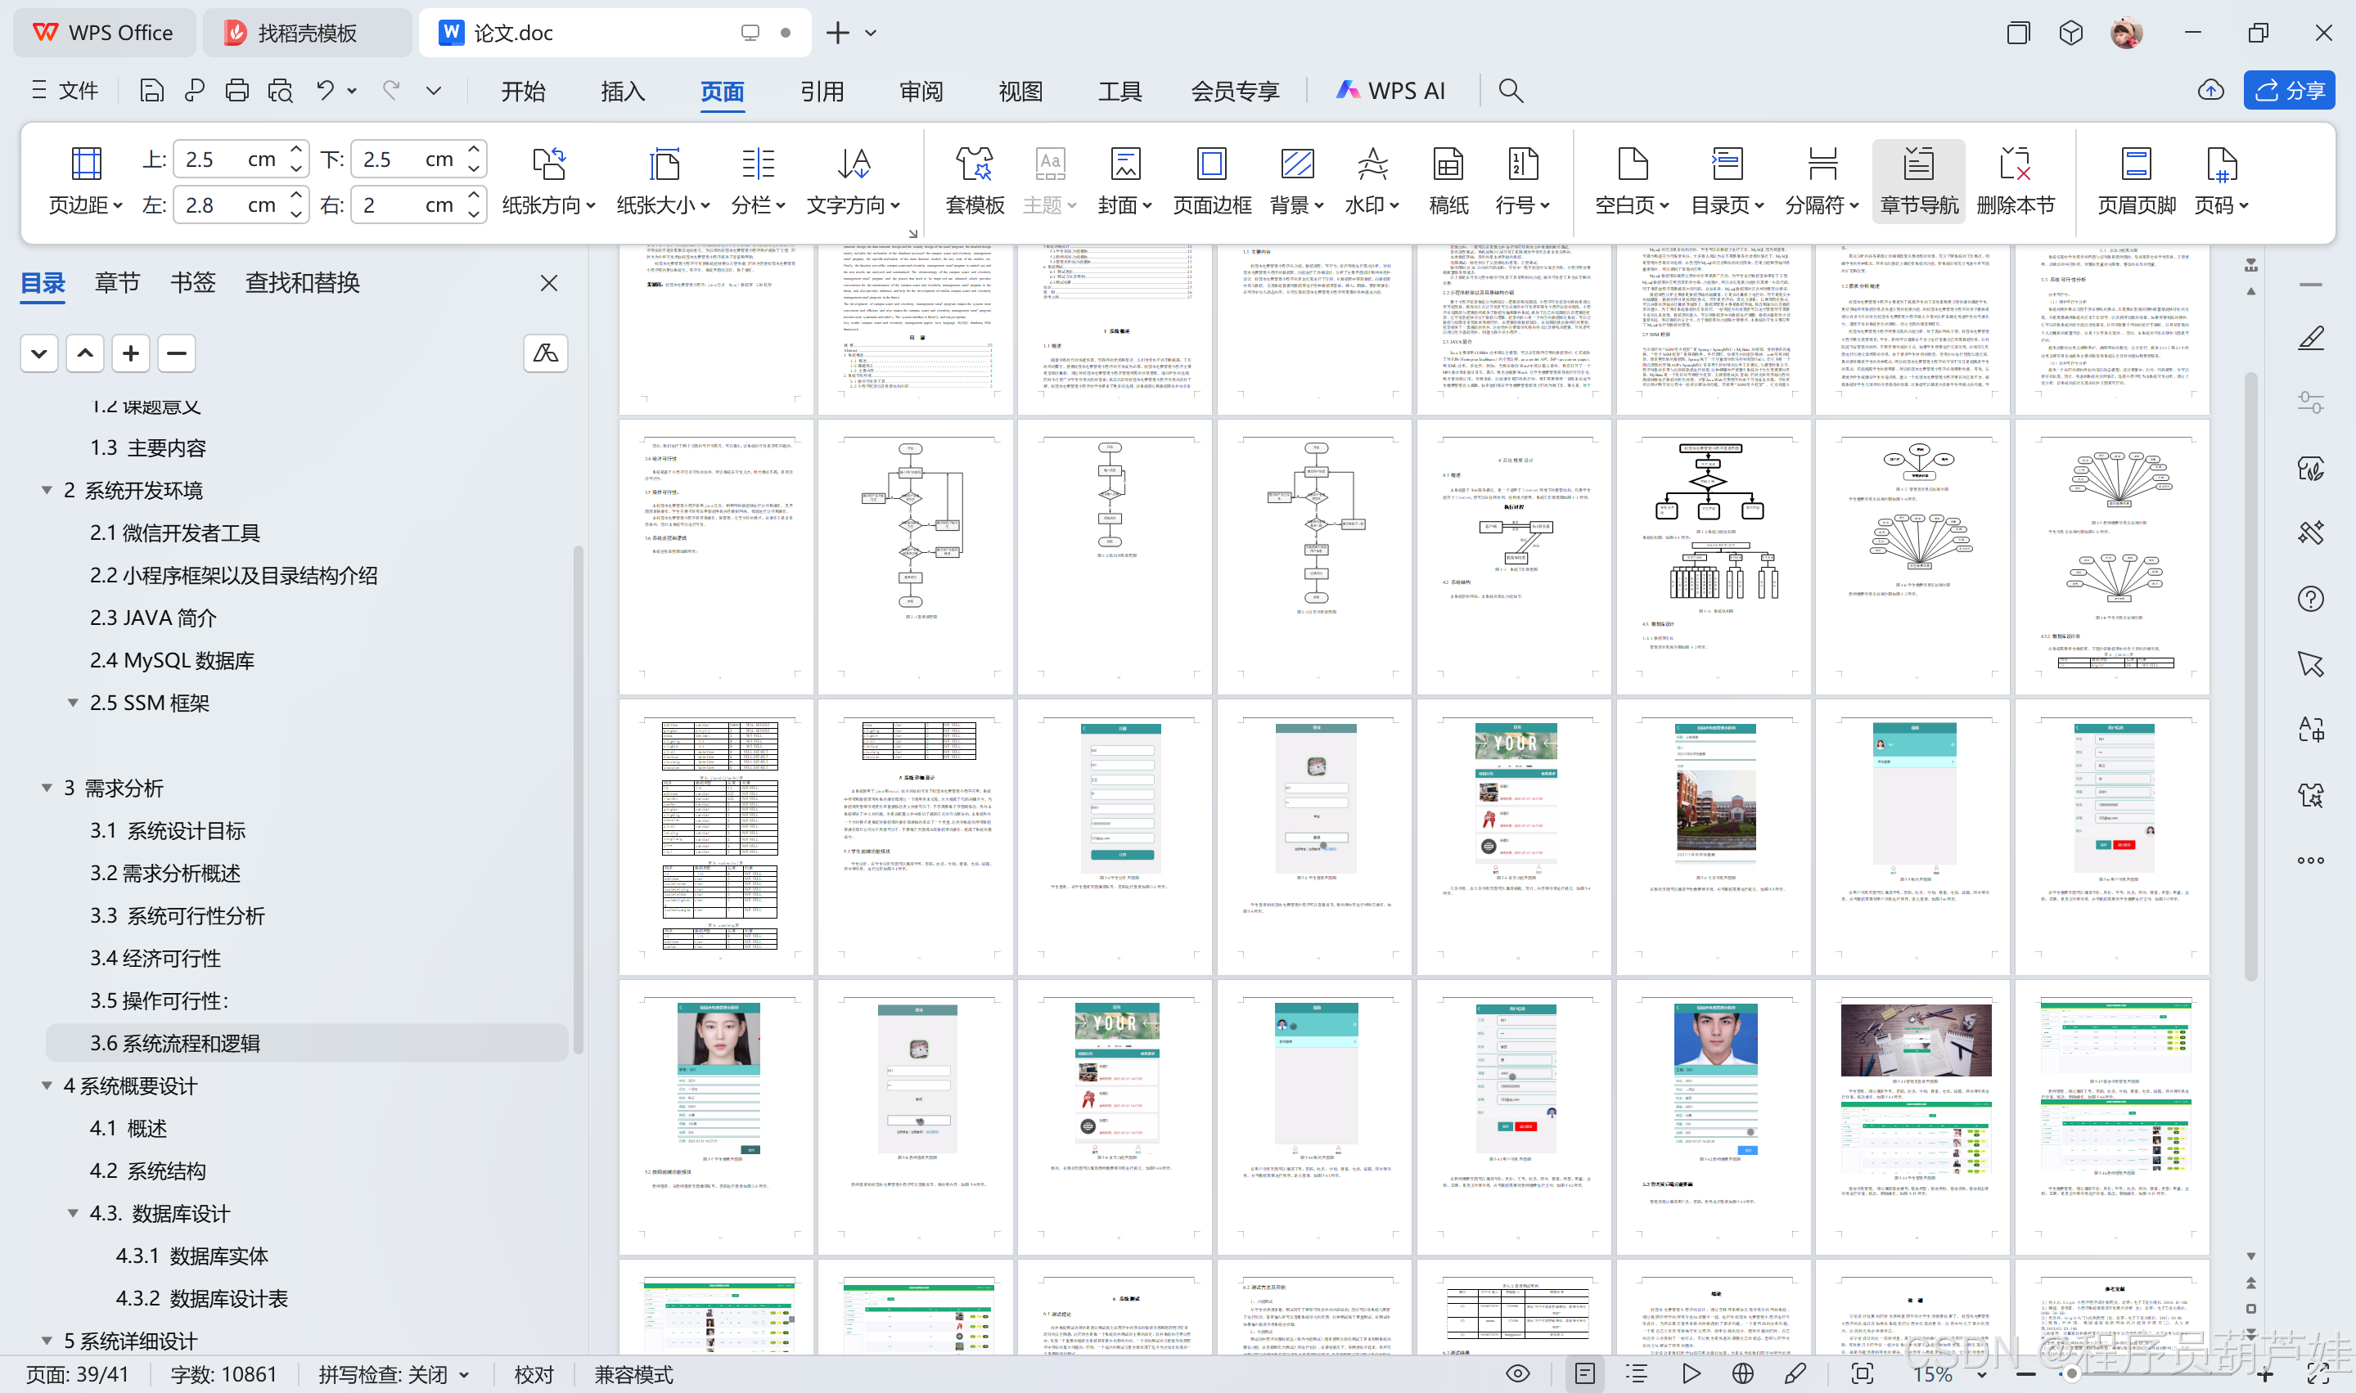Viewport: 2356px width, 1393px height.
Task: Open the 背景 background tool
Action: (x=1297, y=182)
